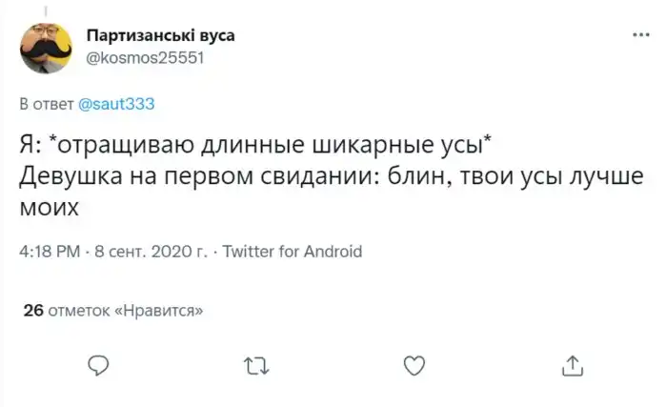
Task: Share the tweet via the upload arrow icon
Action: (x=572, y=364)
